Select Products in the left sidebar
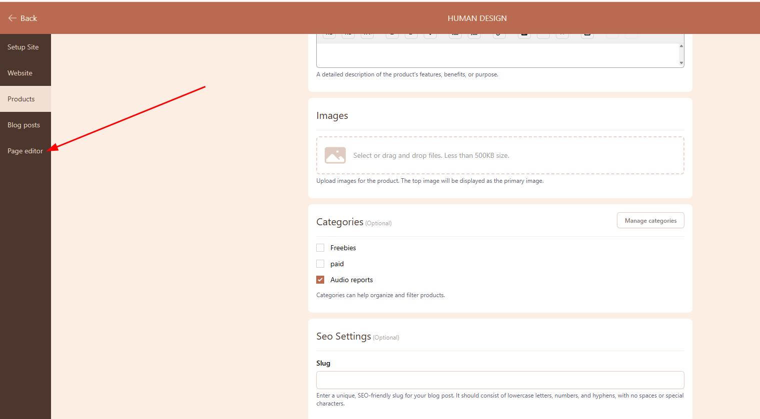Screen dimensions: 760x419 (x=21, y=99)
